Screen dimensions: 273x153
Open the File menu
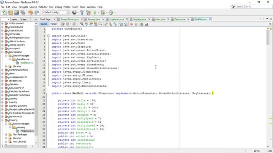pos(3,7)
